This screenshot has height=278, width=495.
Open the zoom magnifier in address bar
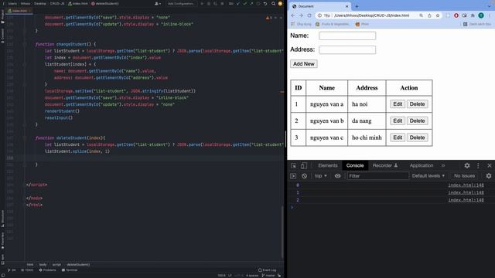pyautogui.click(x=421, y=15)
